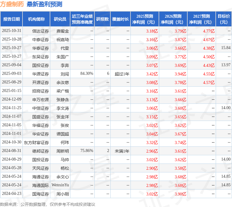The height and width of the screenshot is (207, 232).
Task: Click the 方盛制药 title text
Action: click(12, 4)
